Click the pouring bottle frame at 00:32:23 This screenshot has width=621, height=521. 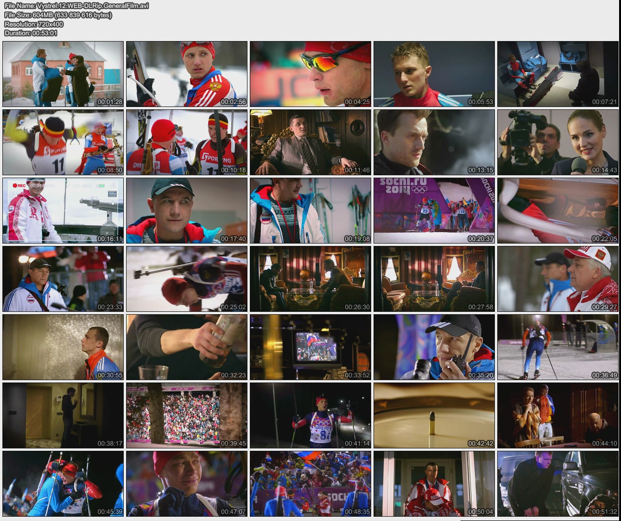(x=187, y=347)
